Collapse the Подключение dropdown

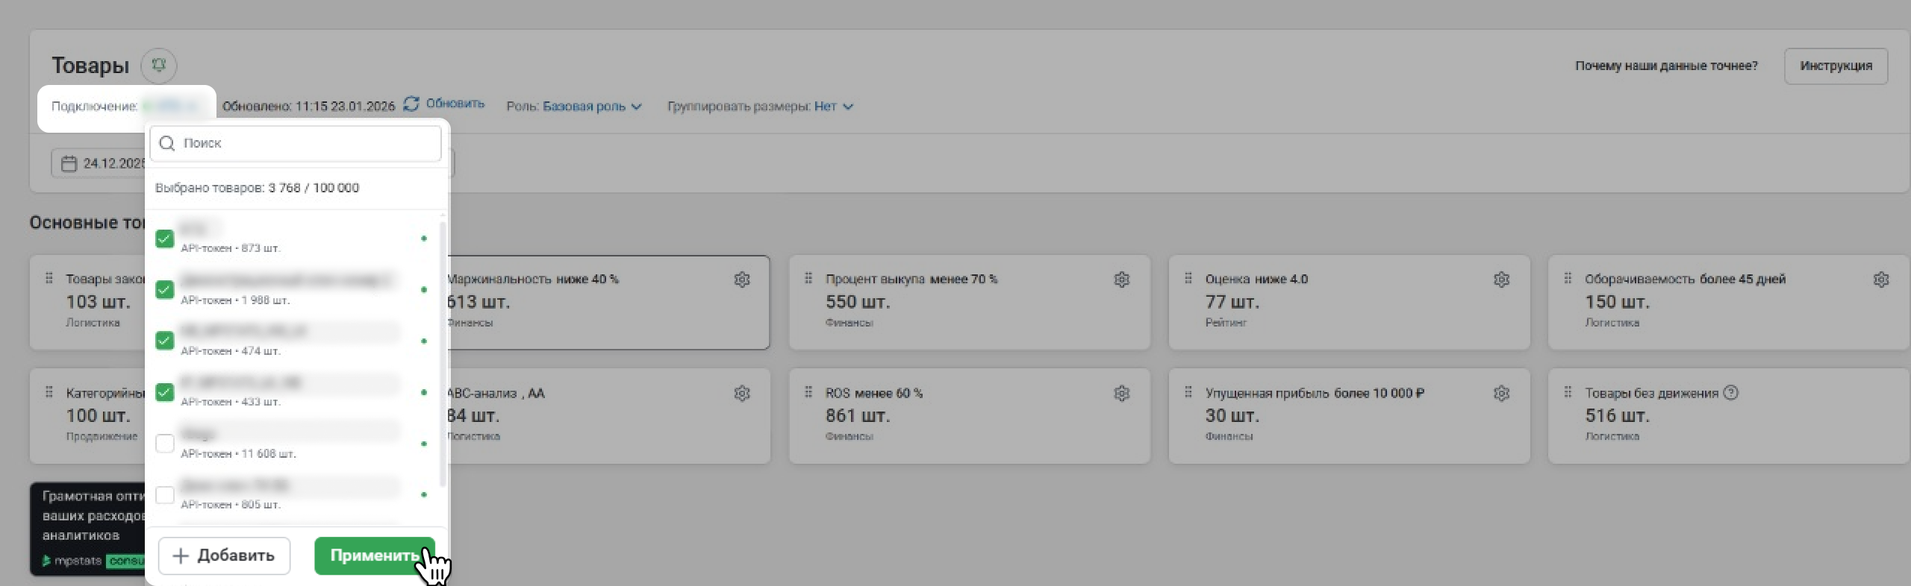pos(170,107)
